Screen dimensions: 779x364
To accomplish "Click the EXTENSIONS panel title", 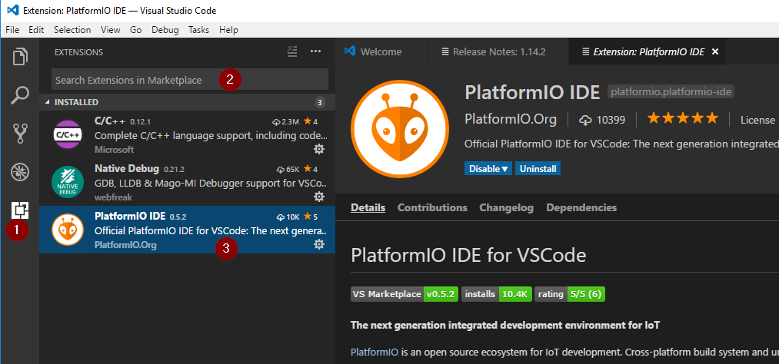I will 78,52.
